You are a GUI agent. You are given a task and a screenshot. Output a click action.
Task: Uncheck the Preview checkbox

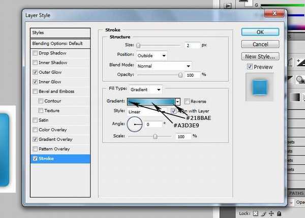coord(250,67)
